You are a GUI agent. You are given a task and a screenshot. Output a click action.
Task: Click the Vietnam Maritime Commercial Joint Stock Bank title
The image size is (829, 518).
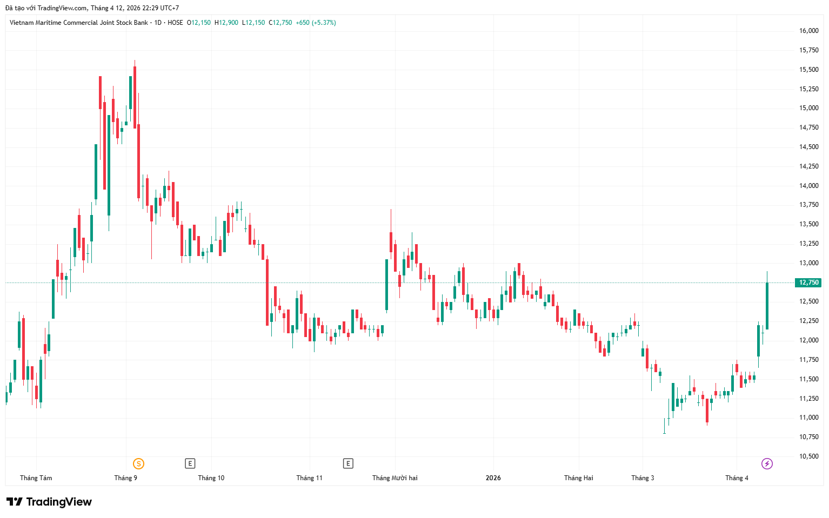pos(79,23)
